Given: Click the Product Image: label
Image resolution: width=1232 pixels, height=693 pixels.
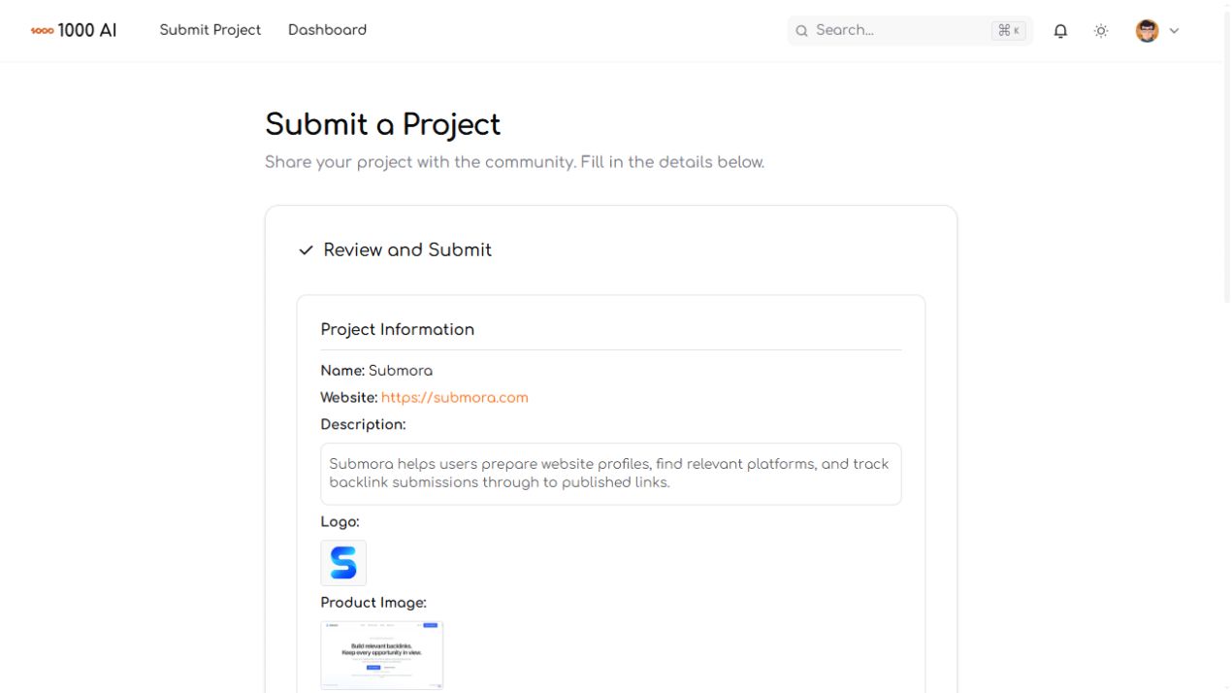Looking at the screenshot, I should (373, 603).
